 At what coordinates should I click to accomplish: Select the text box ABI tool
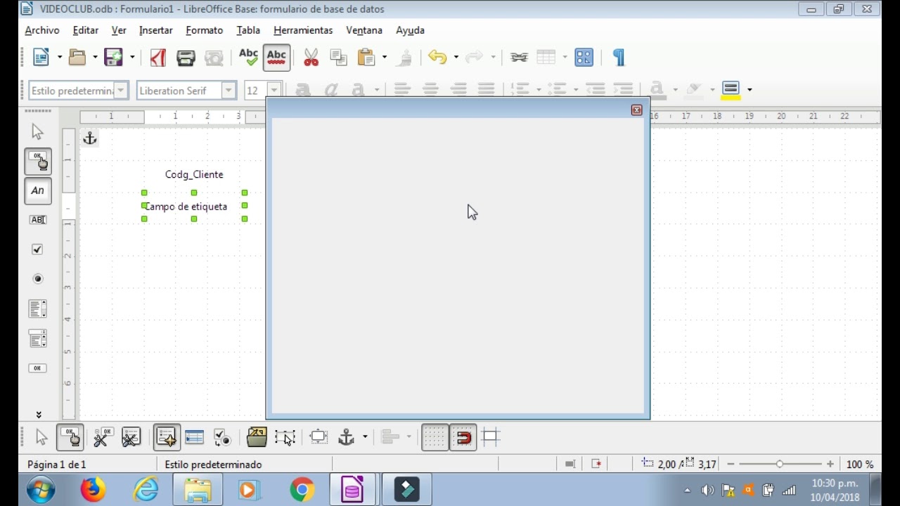[38, 220]
